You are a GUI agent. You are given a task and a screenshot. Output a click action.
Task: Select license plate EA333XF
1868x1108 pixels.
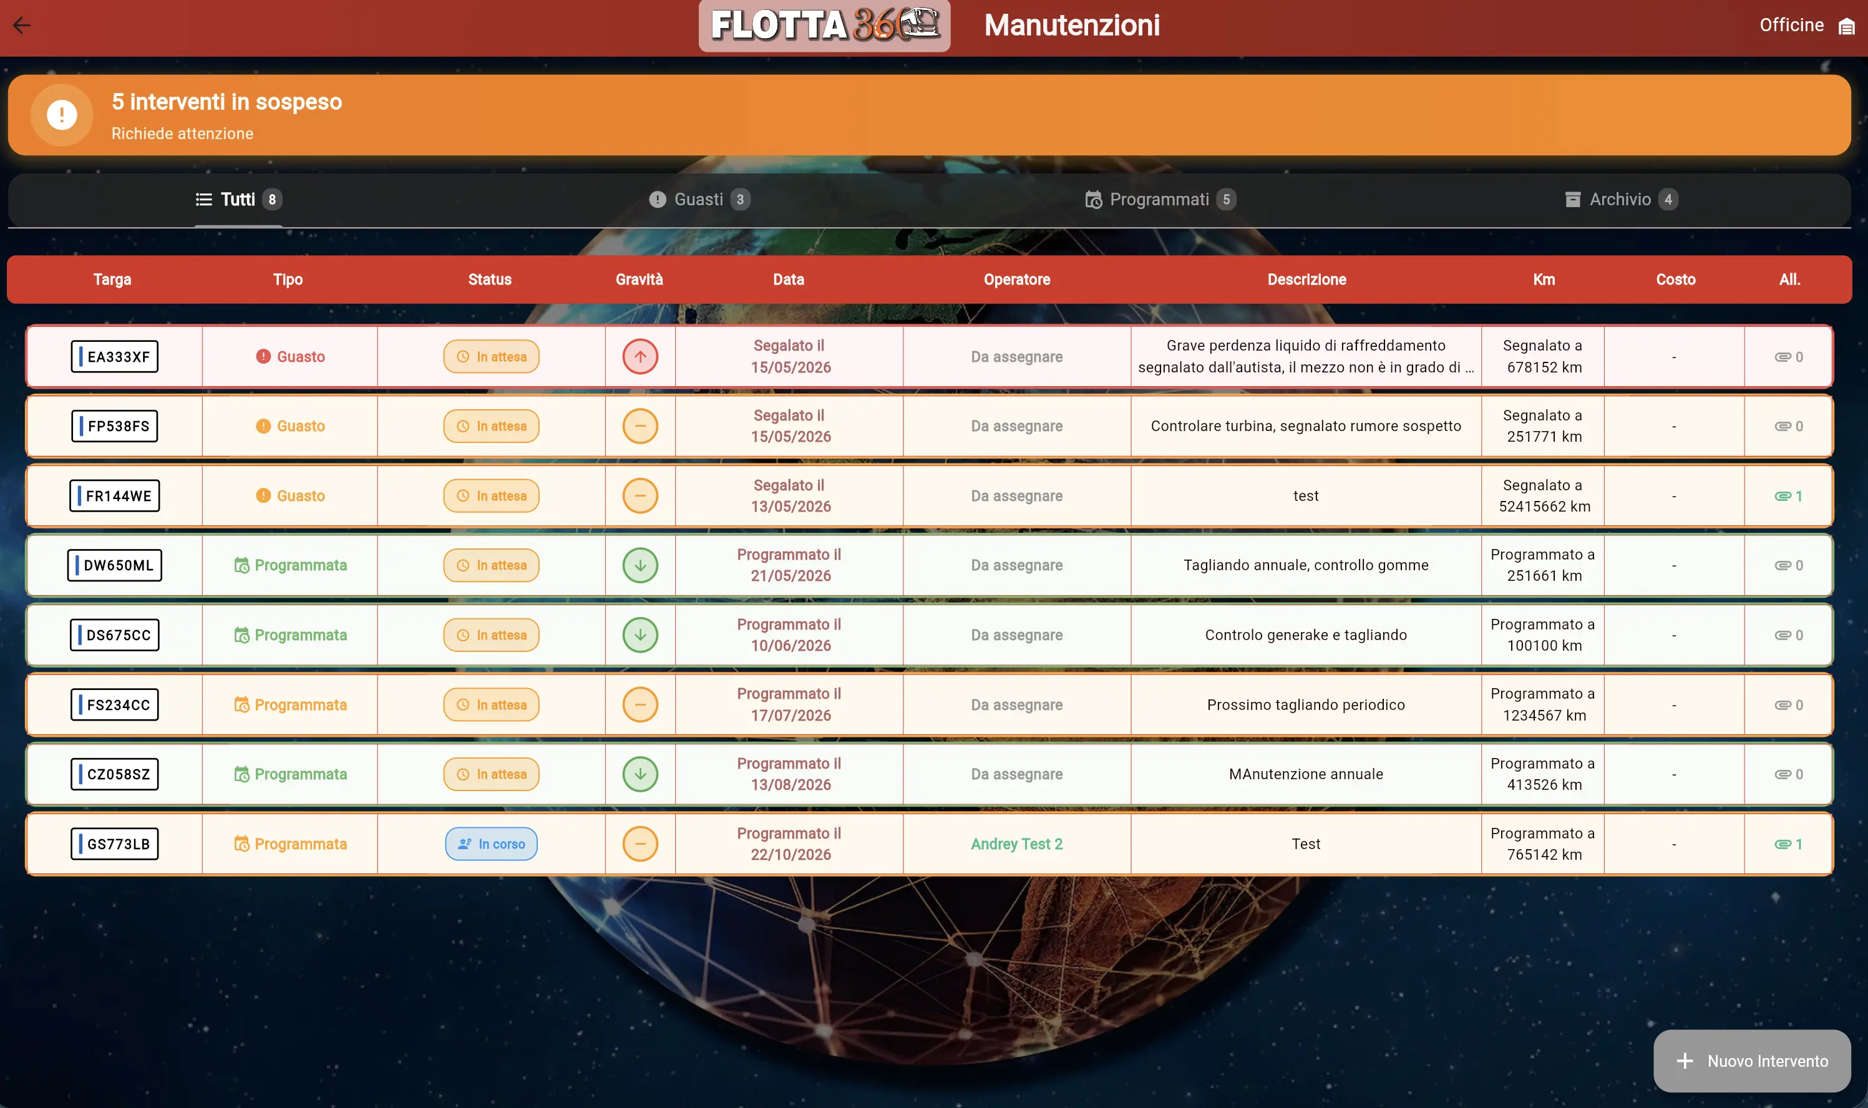(x=114, y=356)
